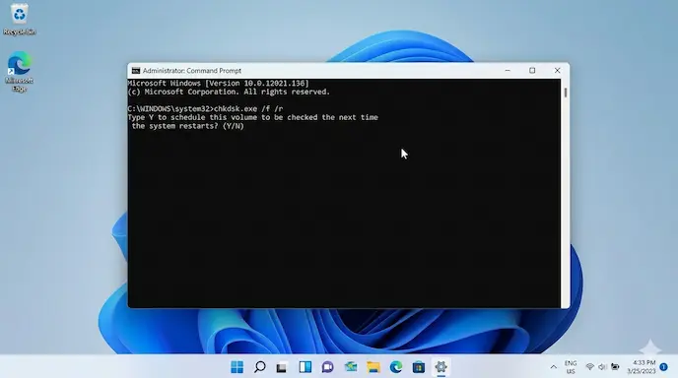Click the 'Type Y to schedule this volume' line
The height and width of the screenshot is (378, 678).
click(x=253, y=117)
